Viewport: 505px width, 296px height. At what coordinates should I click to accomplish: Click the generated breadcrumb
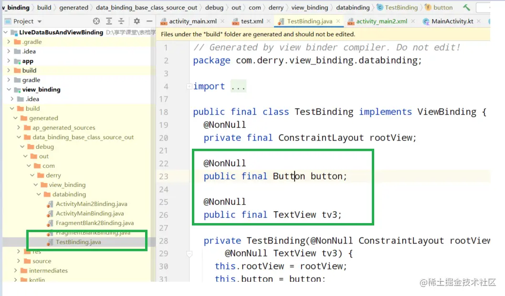[x=74, y=8]
